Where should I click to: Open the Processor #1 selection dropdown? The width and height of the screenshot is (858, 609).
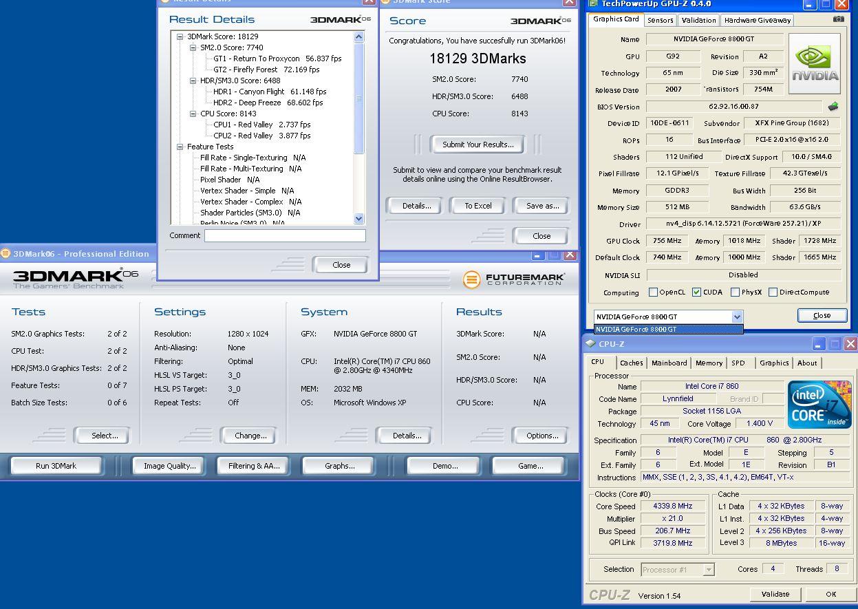click(708, 569)
